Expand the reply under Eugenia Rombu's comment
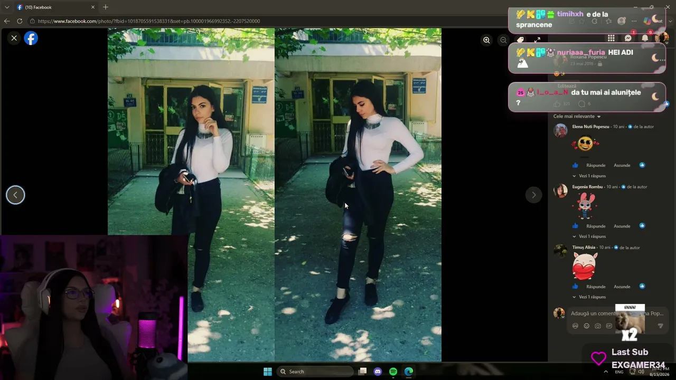Viewport: 676px width, 380px height. [589, 236]
